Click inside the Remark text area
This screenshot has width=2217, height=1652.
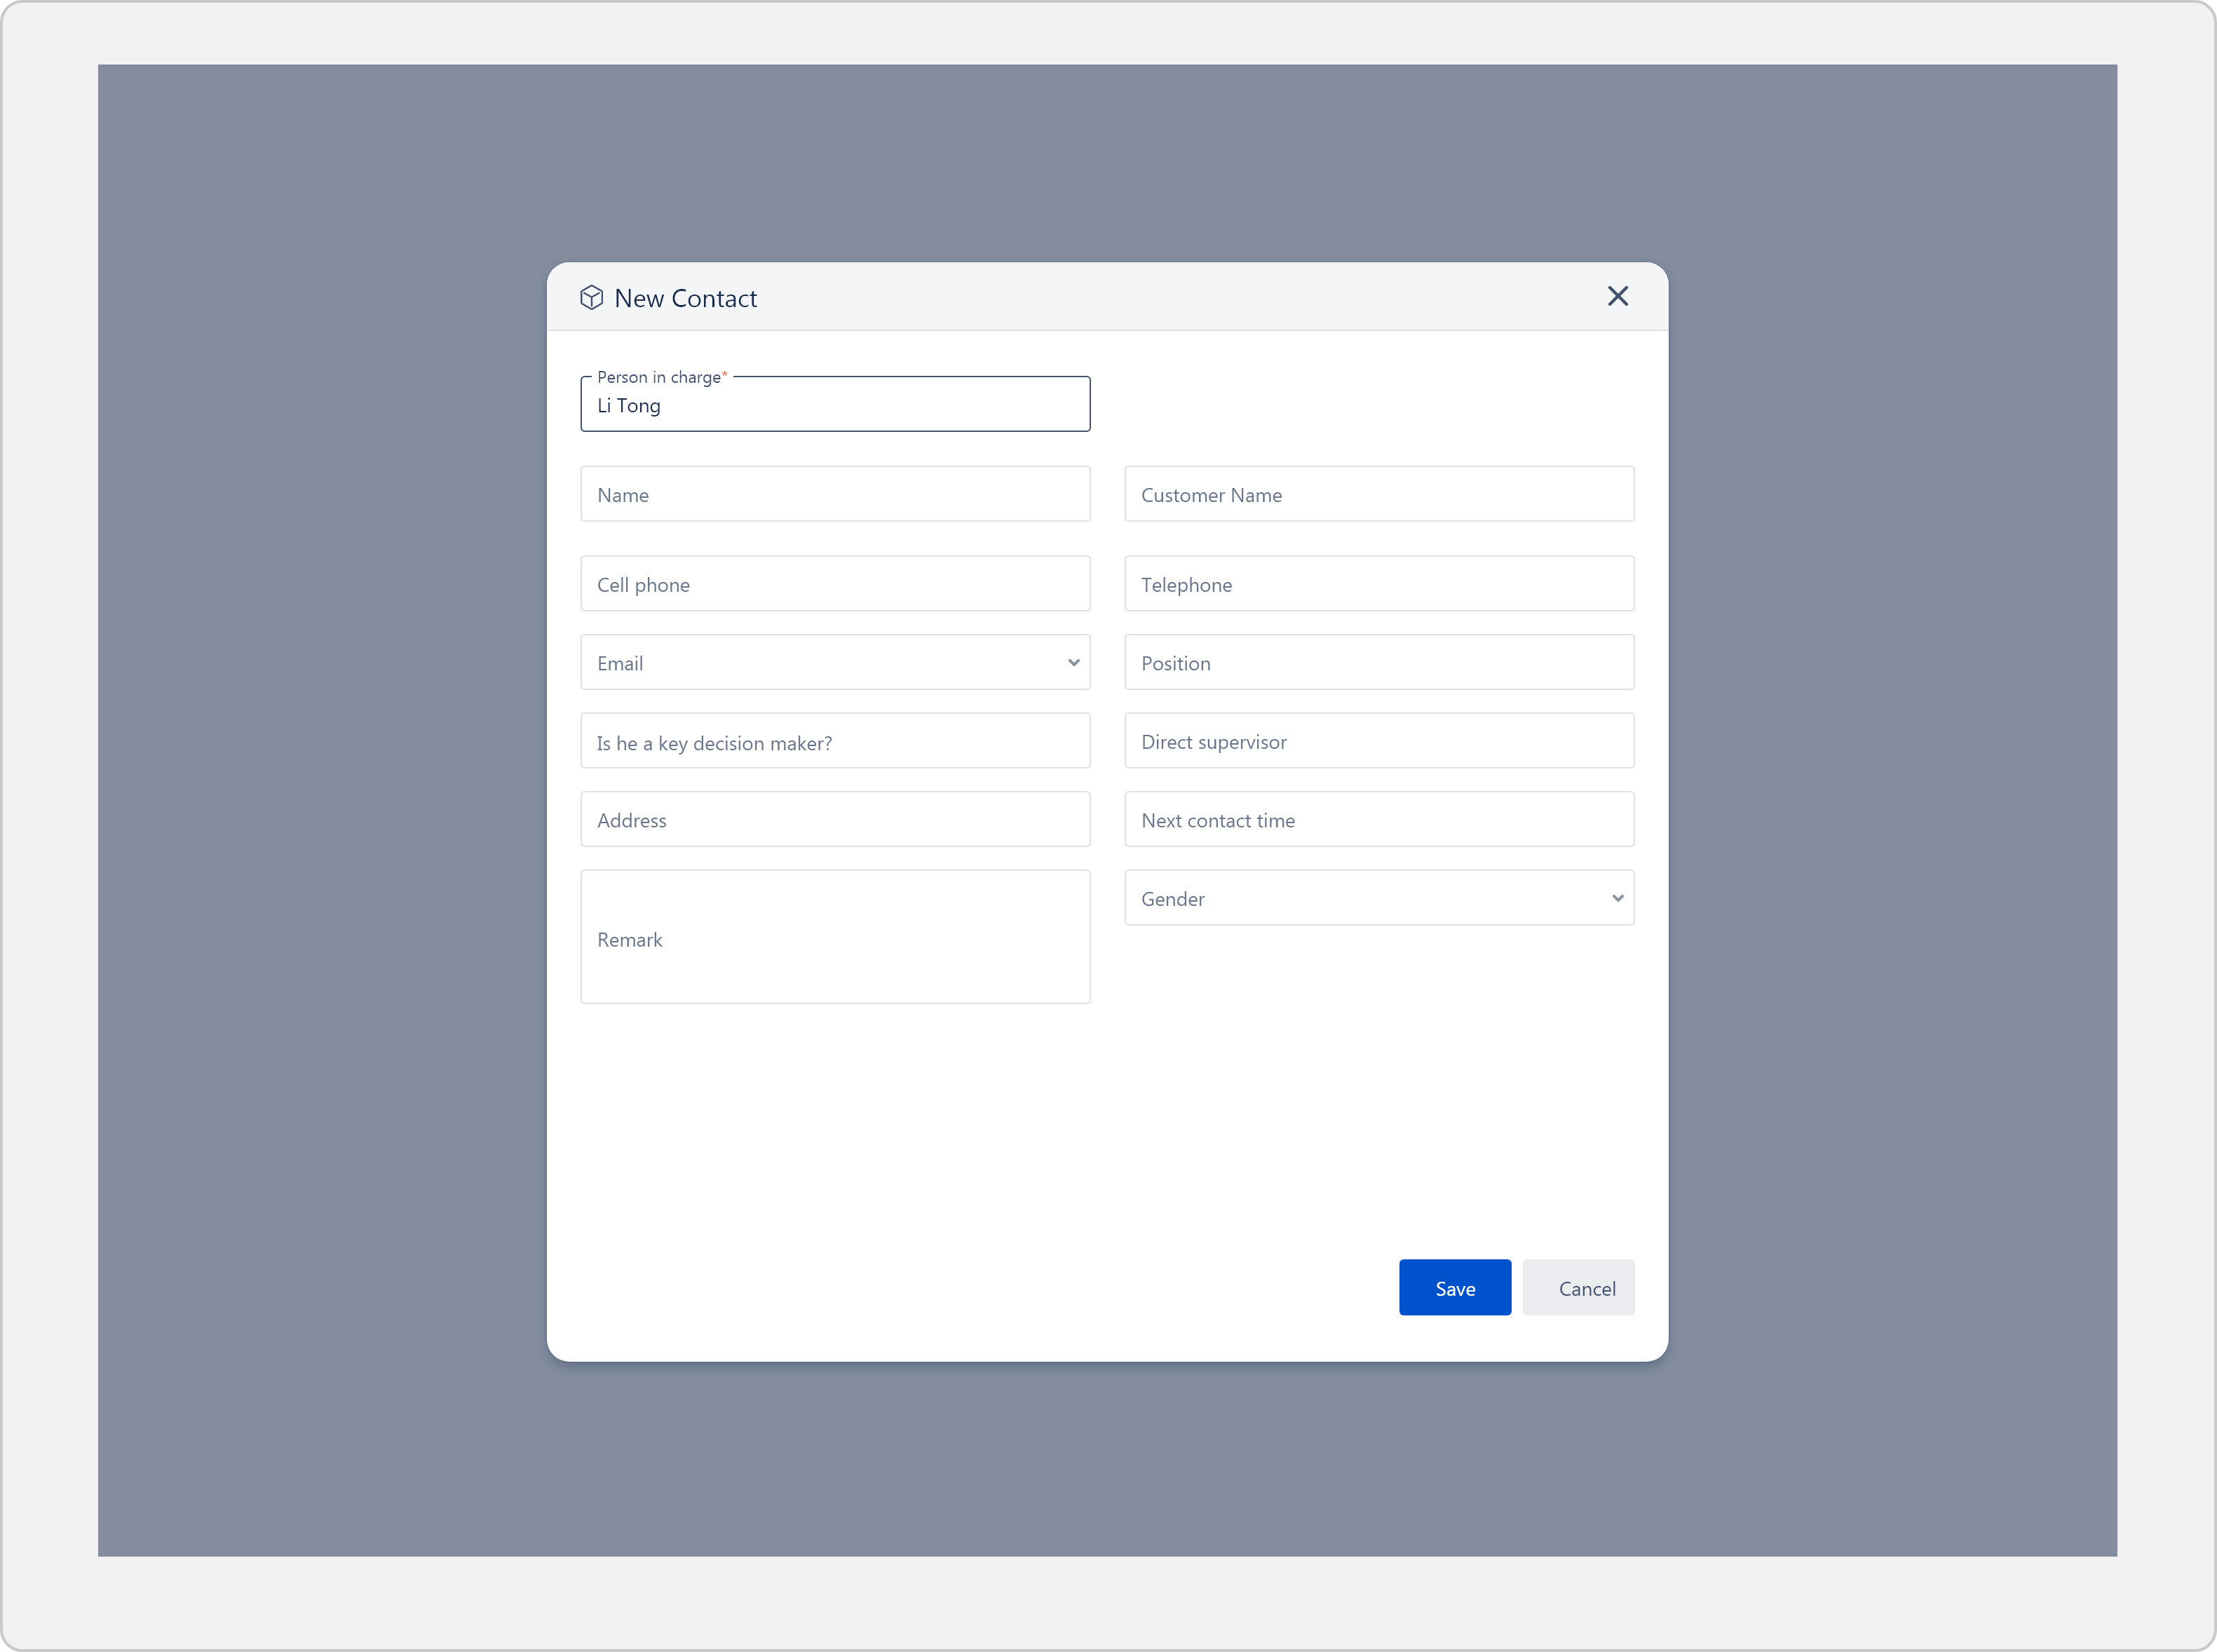[x=835, y=937]
